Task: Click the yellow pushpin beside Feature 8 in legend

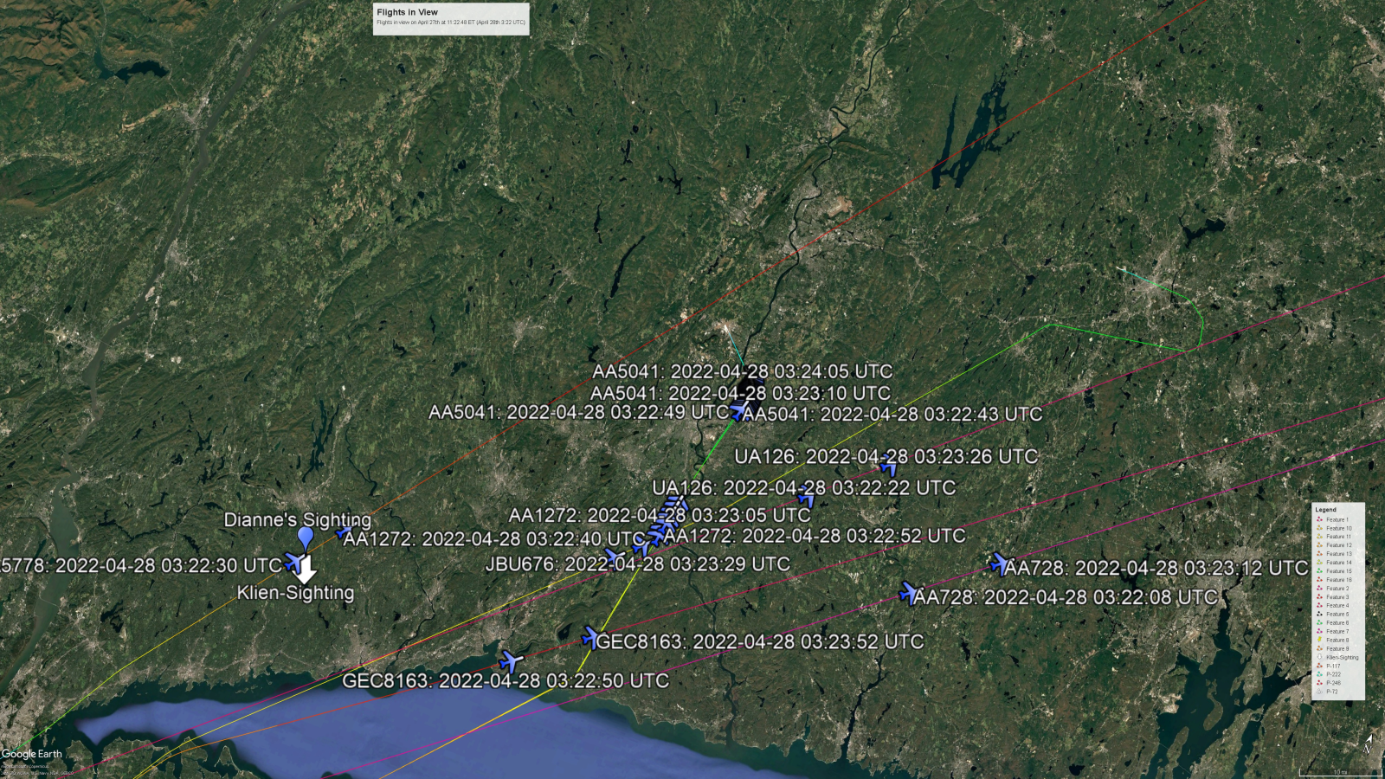Action: [x=1319, y=641]
